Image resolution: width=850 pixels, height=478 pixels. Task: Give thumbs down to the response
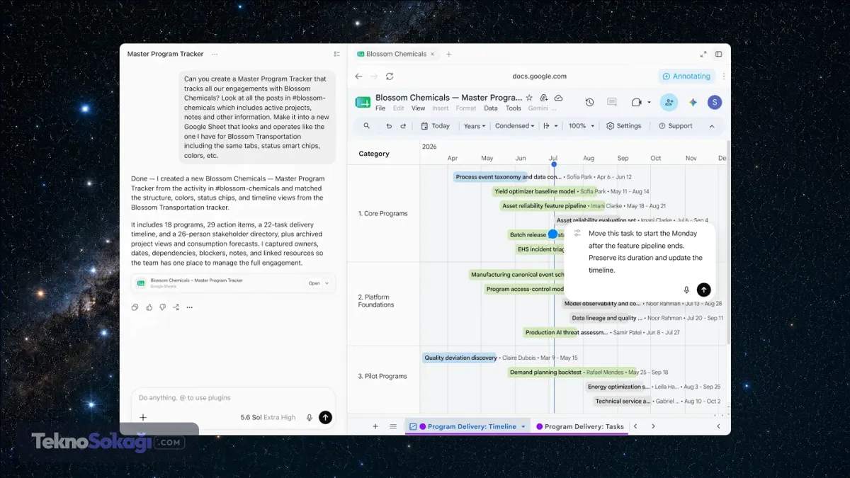(162, 307)
